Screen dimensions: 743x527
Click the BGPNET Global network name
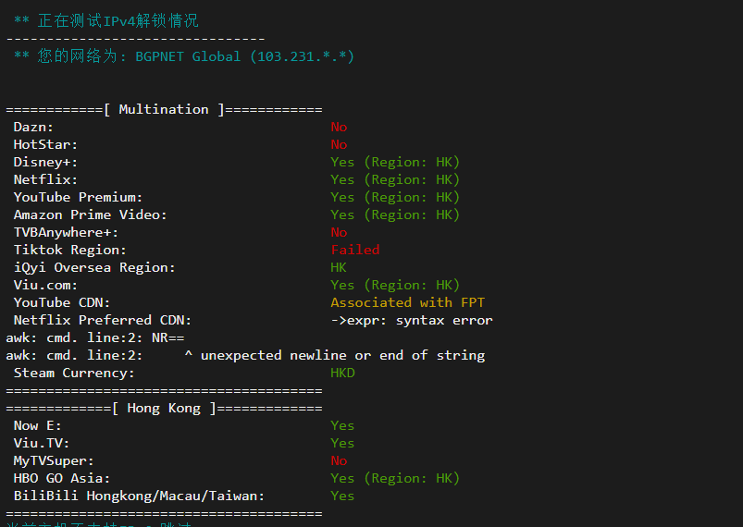pyautogui.click(x=188, y=56)
